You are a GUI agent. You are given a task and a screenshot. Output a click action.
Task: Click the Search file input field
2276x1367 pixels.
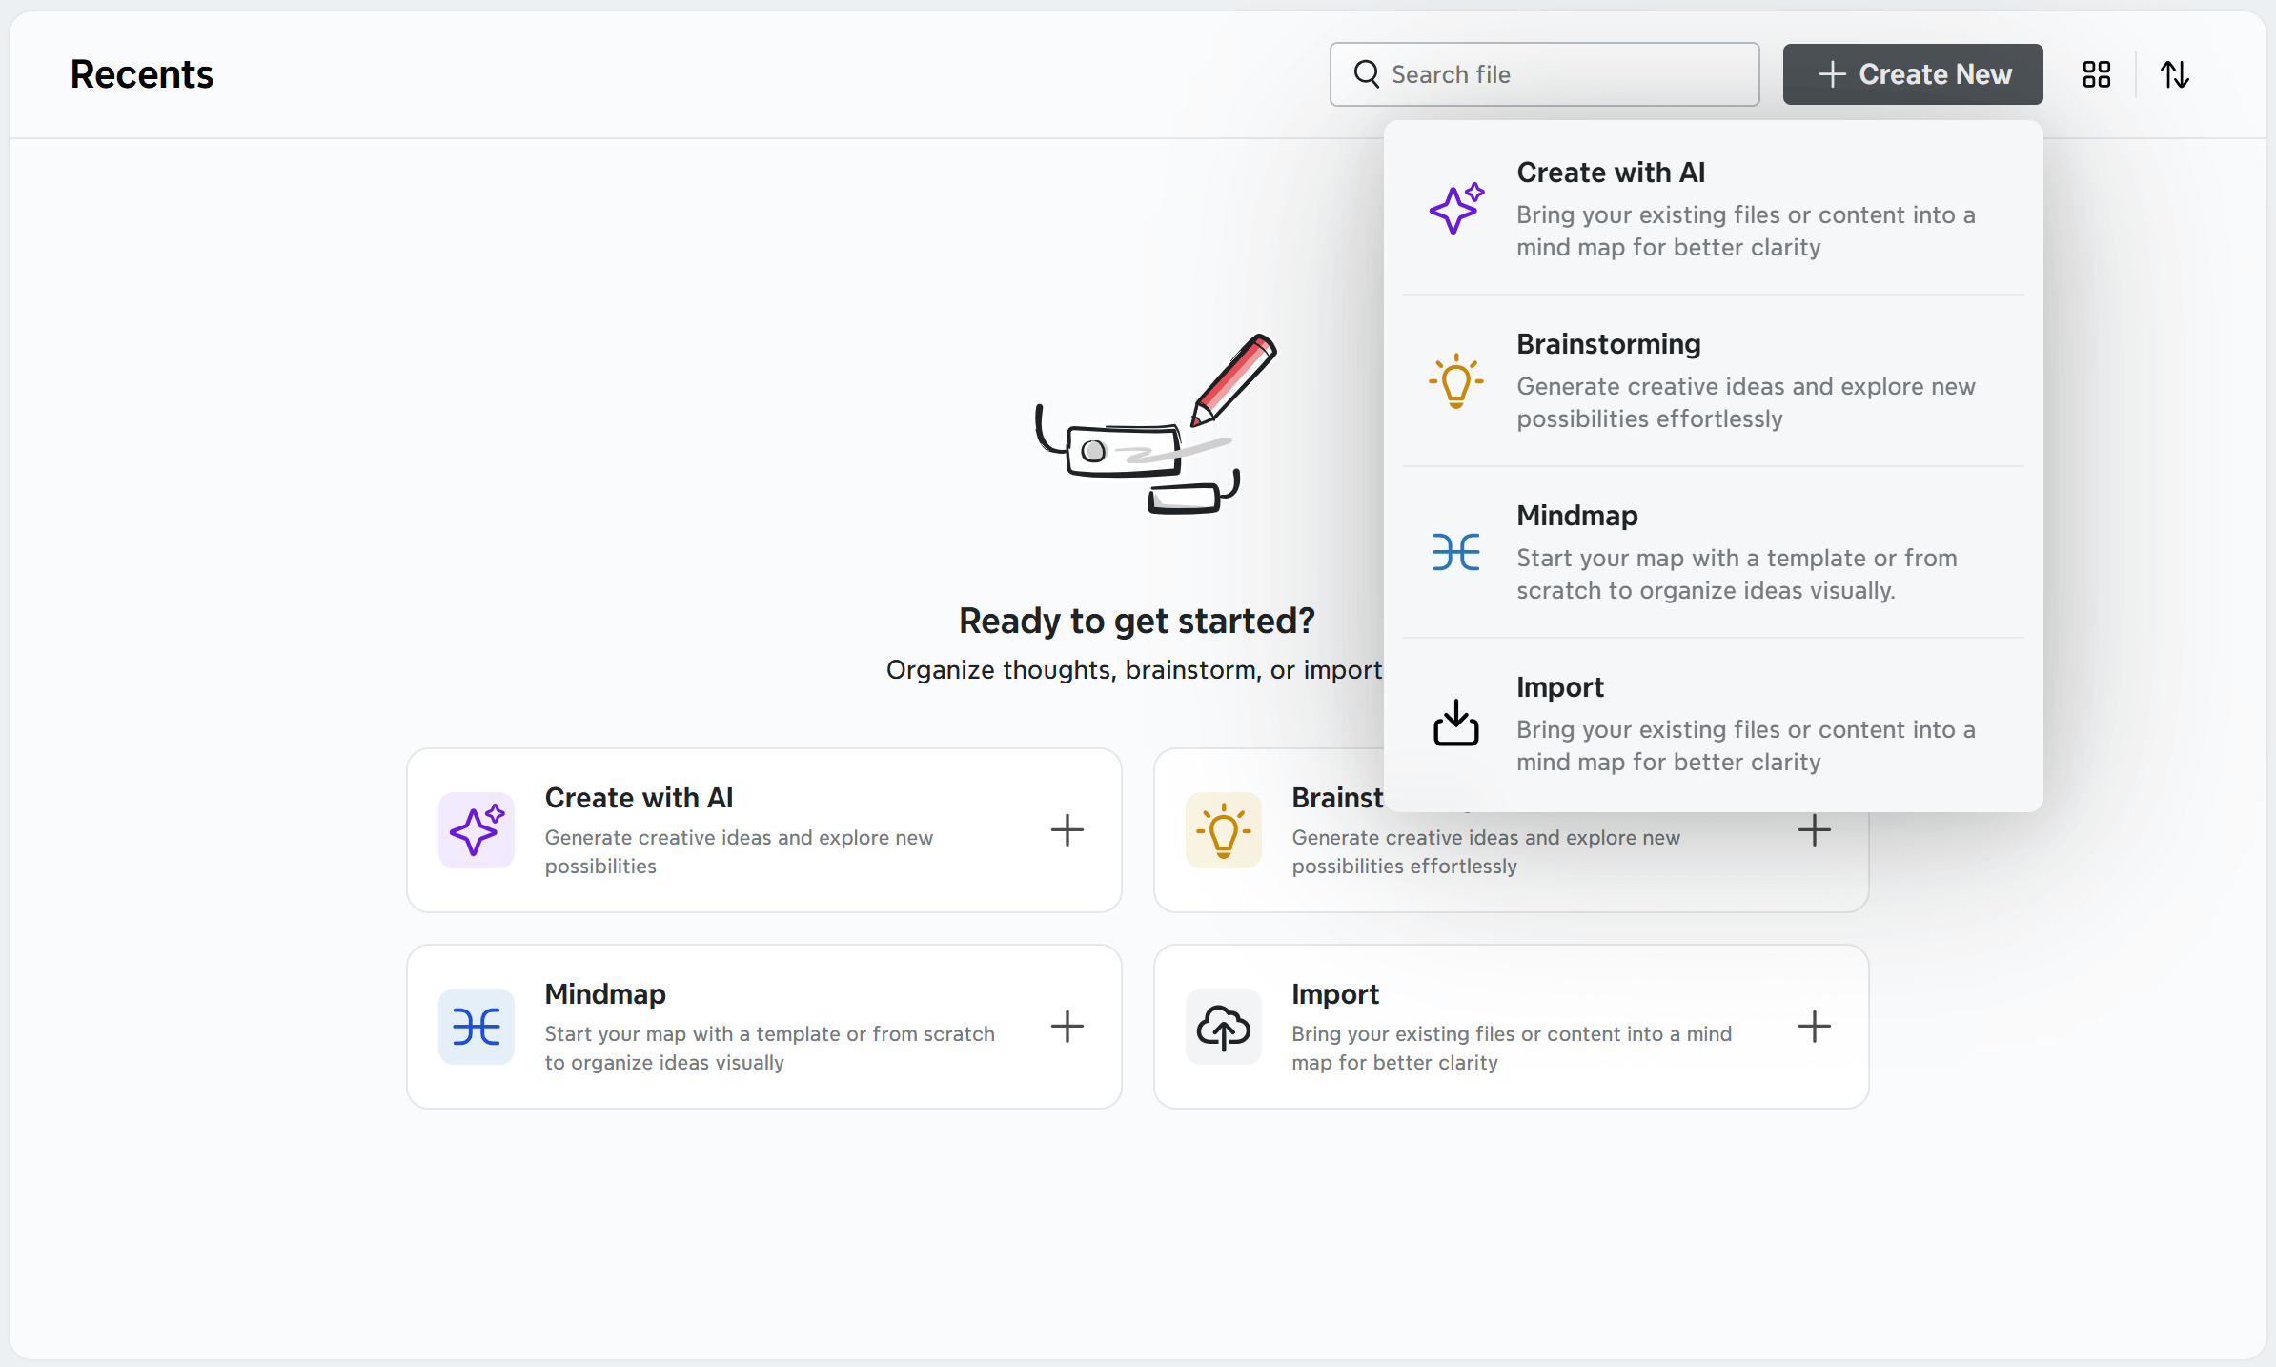1544,73
